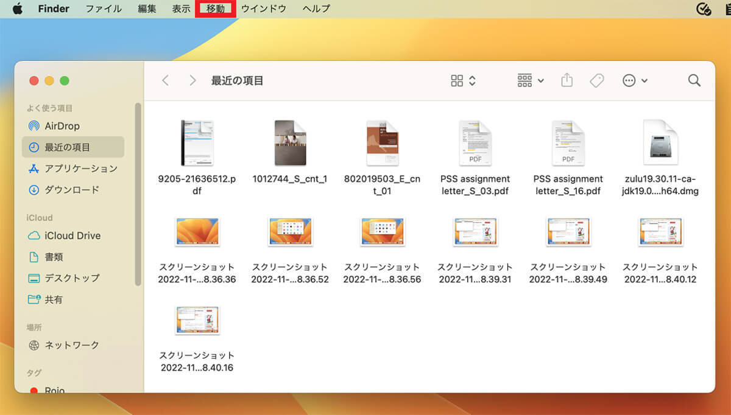Screen dimensions: 731x415
Task: Open the ウインドウ menu
Action: (x=264, y=9)
